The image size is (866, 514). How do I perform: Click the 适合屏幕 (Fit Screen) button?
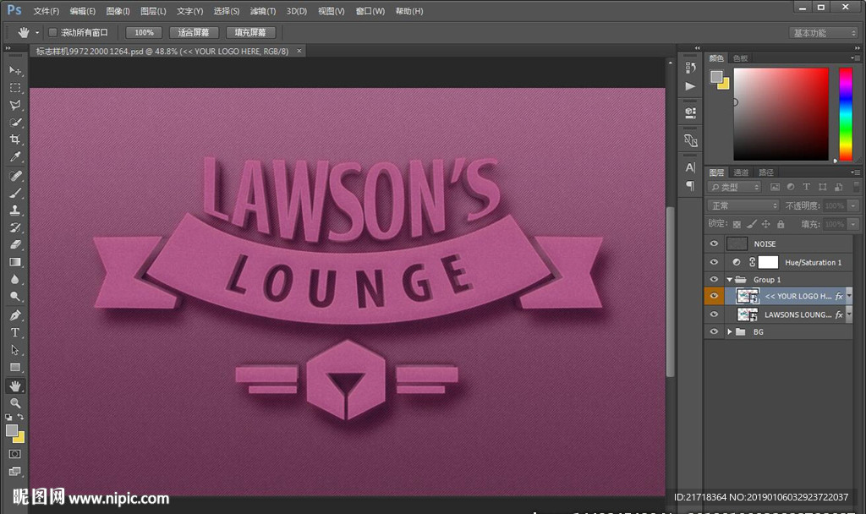194,33
